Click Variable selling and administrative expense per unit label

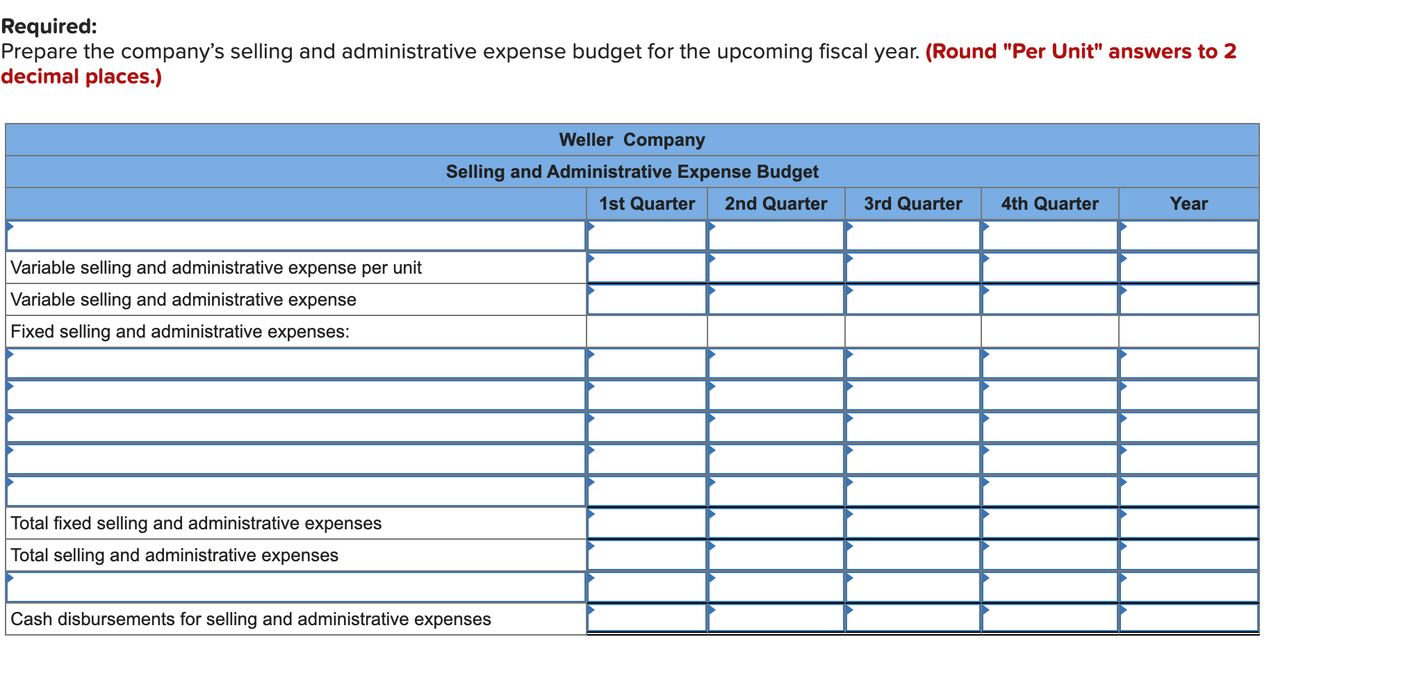216,267
